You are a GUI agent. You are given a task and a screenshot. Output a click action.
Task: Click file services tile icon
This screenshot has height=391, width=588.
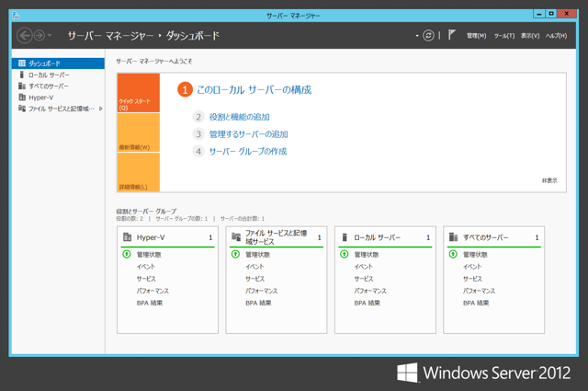tap(236, 236)
